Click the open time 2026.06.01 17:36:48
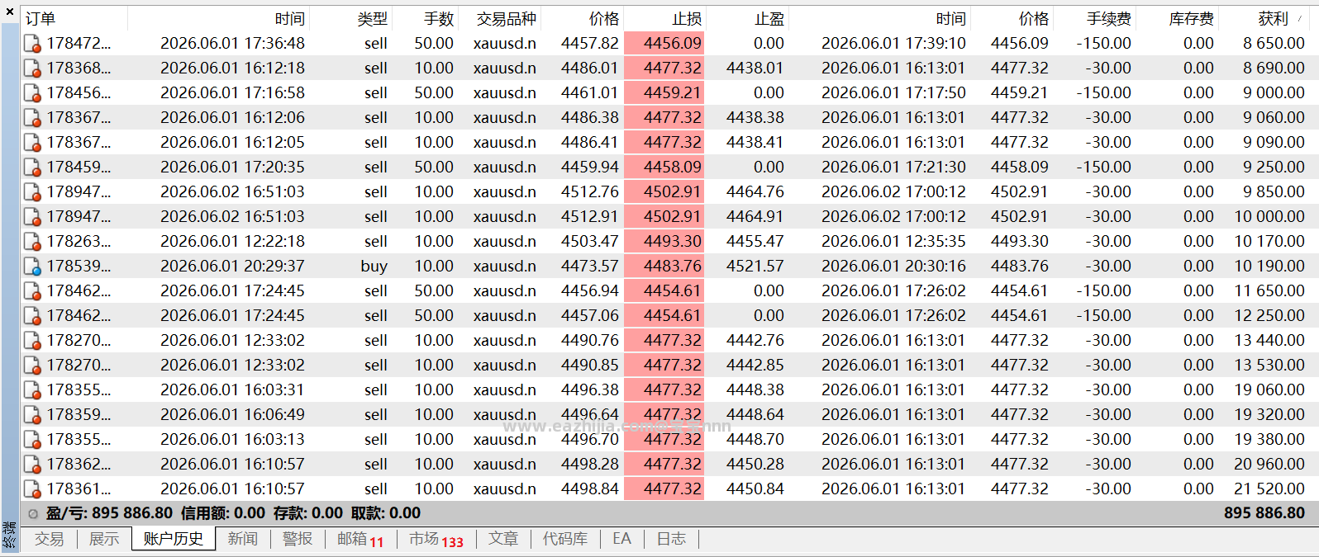This screenshot has width=1319, height=557. point(232,43)
